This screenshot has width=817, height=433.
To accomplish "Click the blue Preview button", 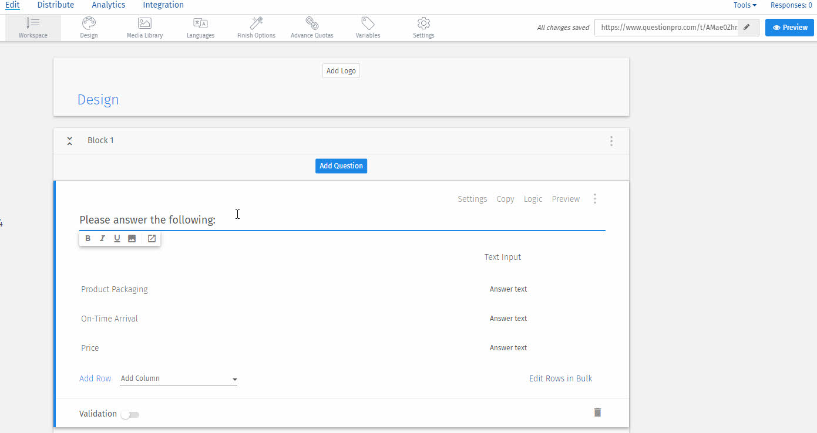I will 789,28.
